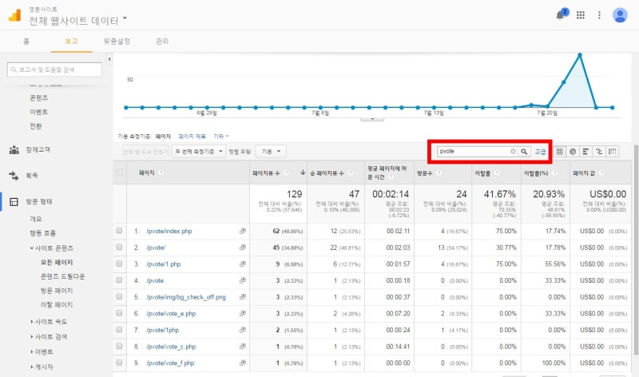Sort by 페이지뷰 수 descending arrow

tap(303, 173)
